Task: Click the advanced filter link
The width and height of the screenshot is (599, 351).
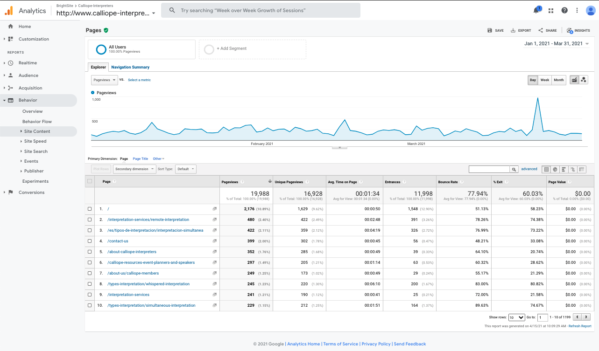Action: point(529,169)
